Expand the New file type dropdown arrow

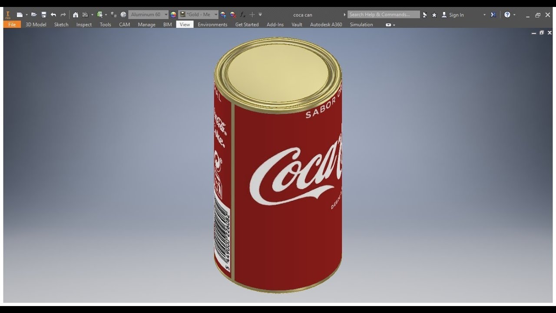point(26,15)
